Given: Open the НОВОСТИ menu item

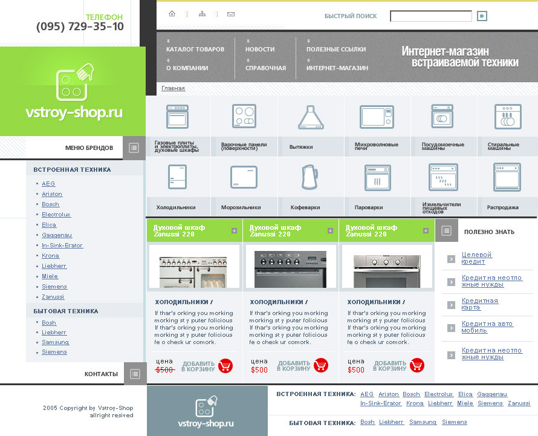Looking at the screenshot, I should click(x=260, y=50).
